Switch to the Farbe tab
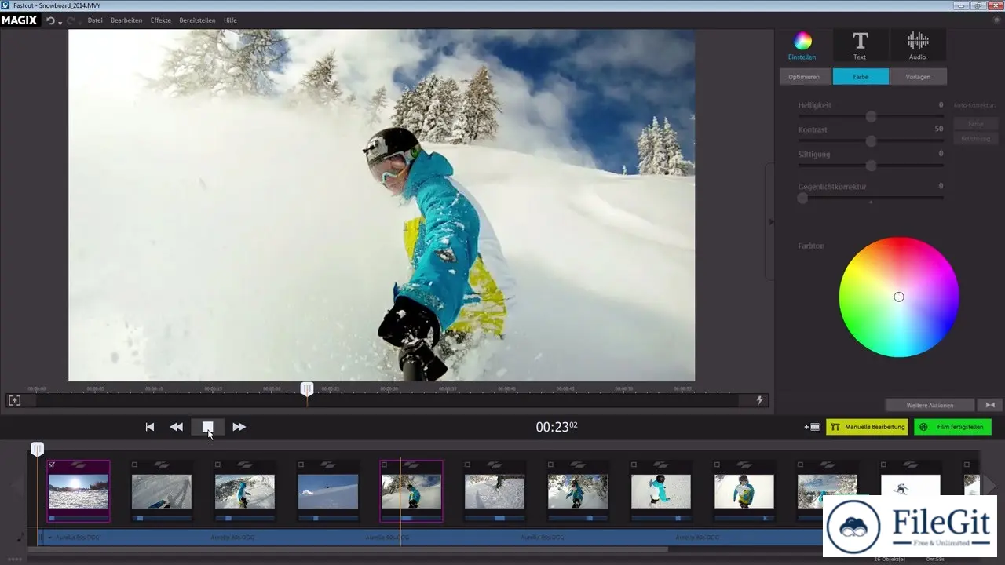Image resolution: width=1005 pixels, height=565 pixels. 861,77
